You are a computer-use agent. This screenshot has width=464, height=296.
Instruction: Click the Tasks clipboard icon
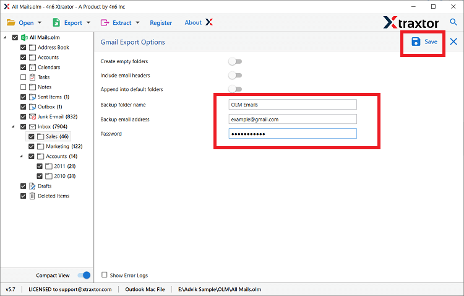(x=33, y=77)
